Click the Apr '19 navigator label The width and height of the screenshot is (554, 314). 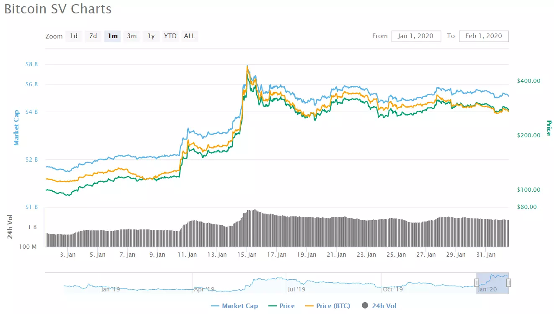[x=204, y=289]
